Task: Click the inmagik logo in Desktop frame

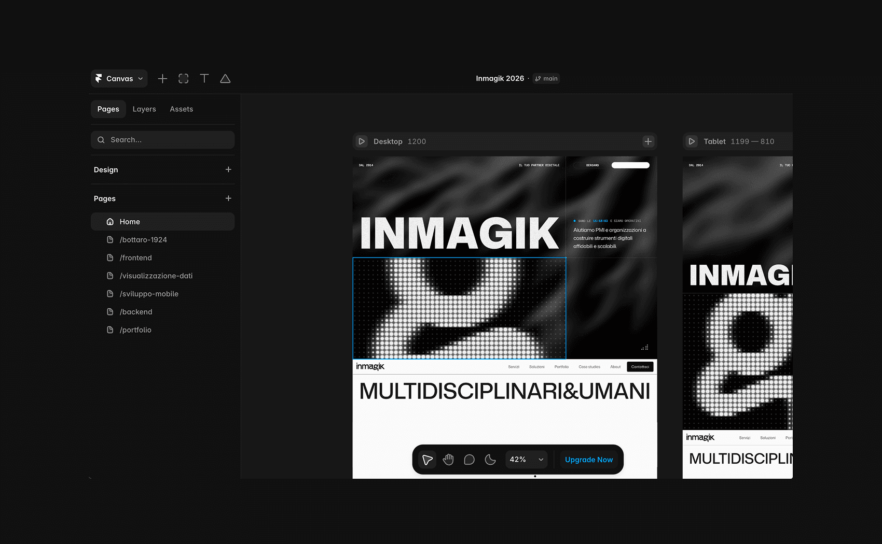Action: coord(370,367)
